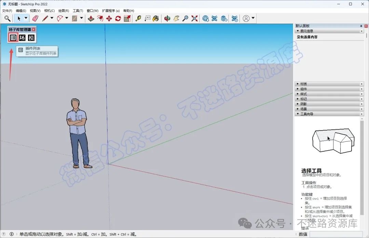The width and height of the screenshot is (369, 238).
Task: Select the Pan hand tool
Action: point(177,18)
